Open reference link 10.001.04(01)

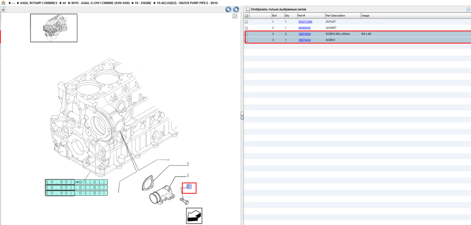76,182
